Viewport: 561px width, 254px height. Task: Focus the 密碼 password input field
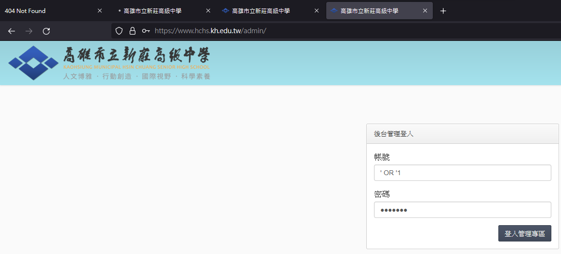click(x=462, y=210)
